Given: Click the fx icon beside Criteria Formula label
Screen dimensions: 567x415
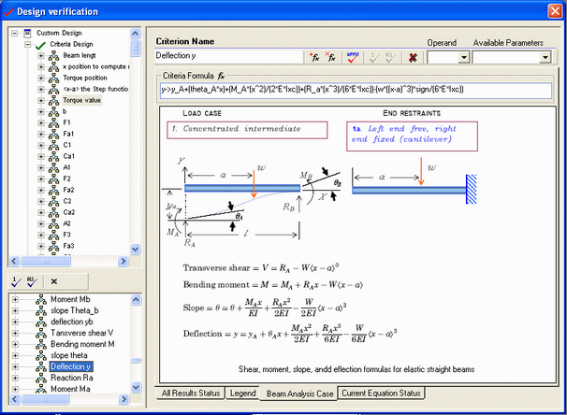Looking at the screenshot, I should [221, 76].
